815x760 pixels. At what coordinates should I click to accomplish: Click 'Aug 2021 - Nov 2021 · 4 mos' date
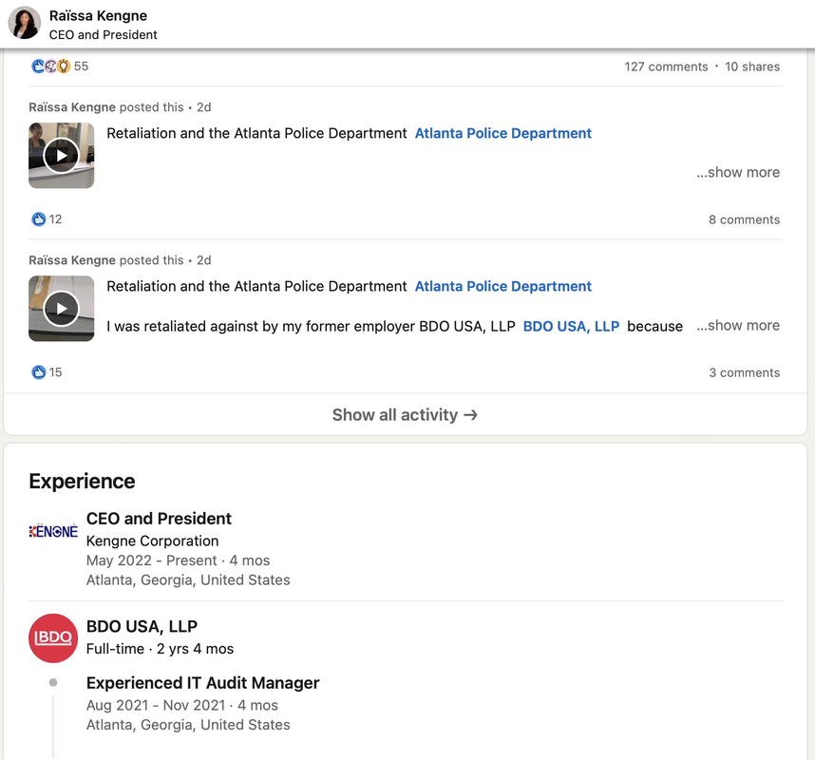pyautogui.click(x=182, y=706)
